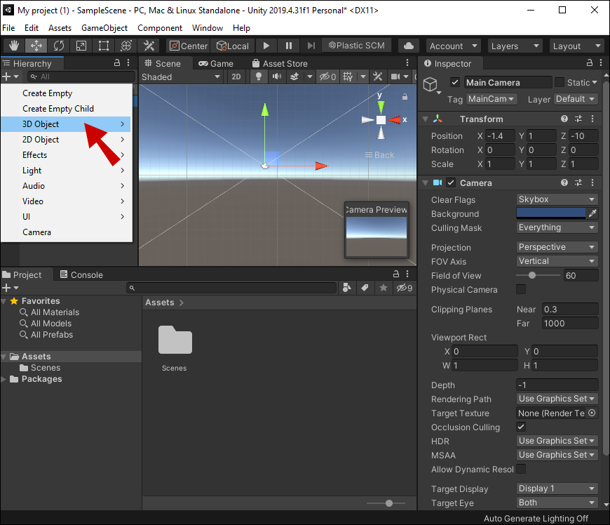Select the Rect tool

104,46
